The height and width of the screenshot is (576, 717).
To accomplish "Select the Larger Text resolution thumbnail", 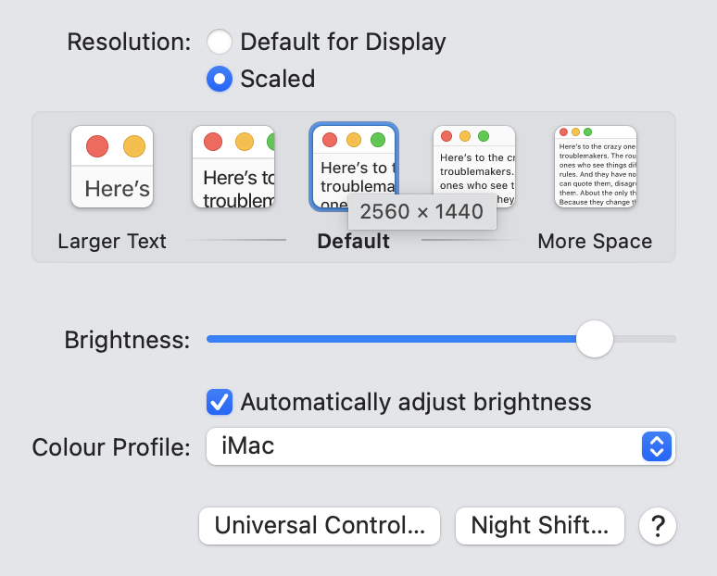I will click(112, 167).
